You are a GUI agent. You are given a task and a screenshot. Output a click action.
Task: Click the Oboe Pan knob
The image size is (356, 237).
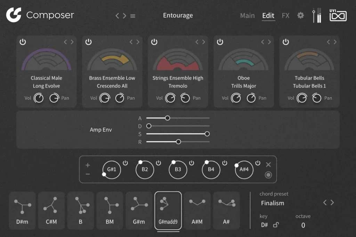pos(251,98)
